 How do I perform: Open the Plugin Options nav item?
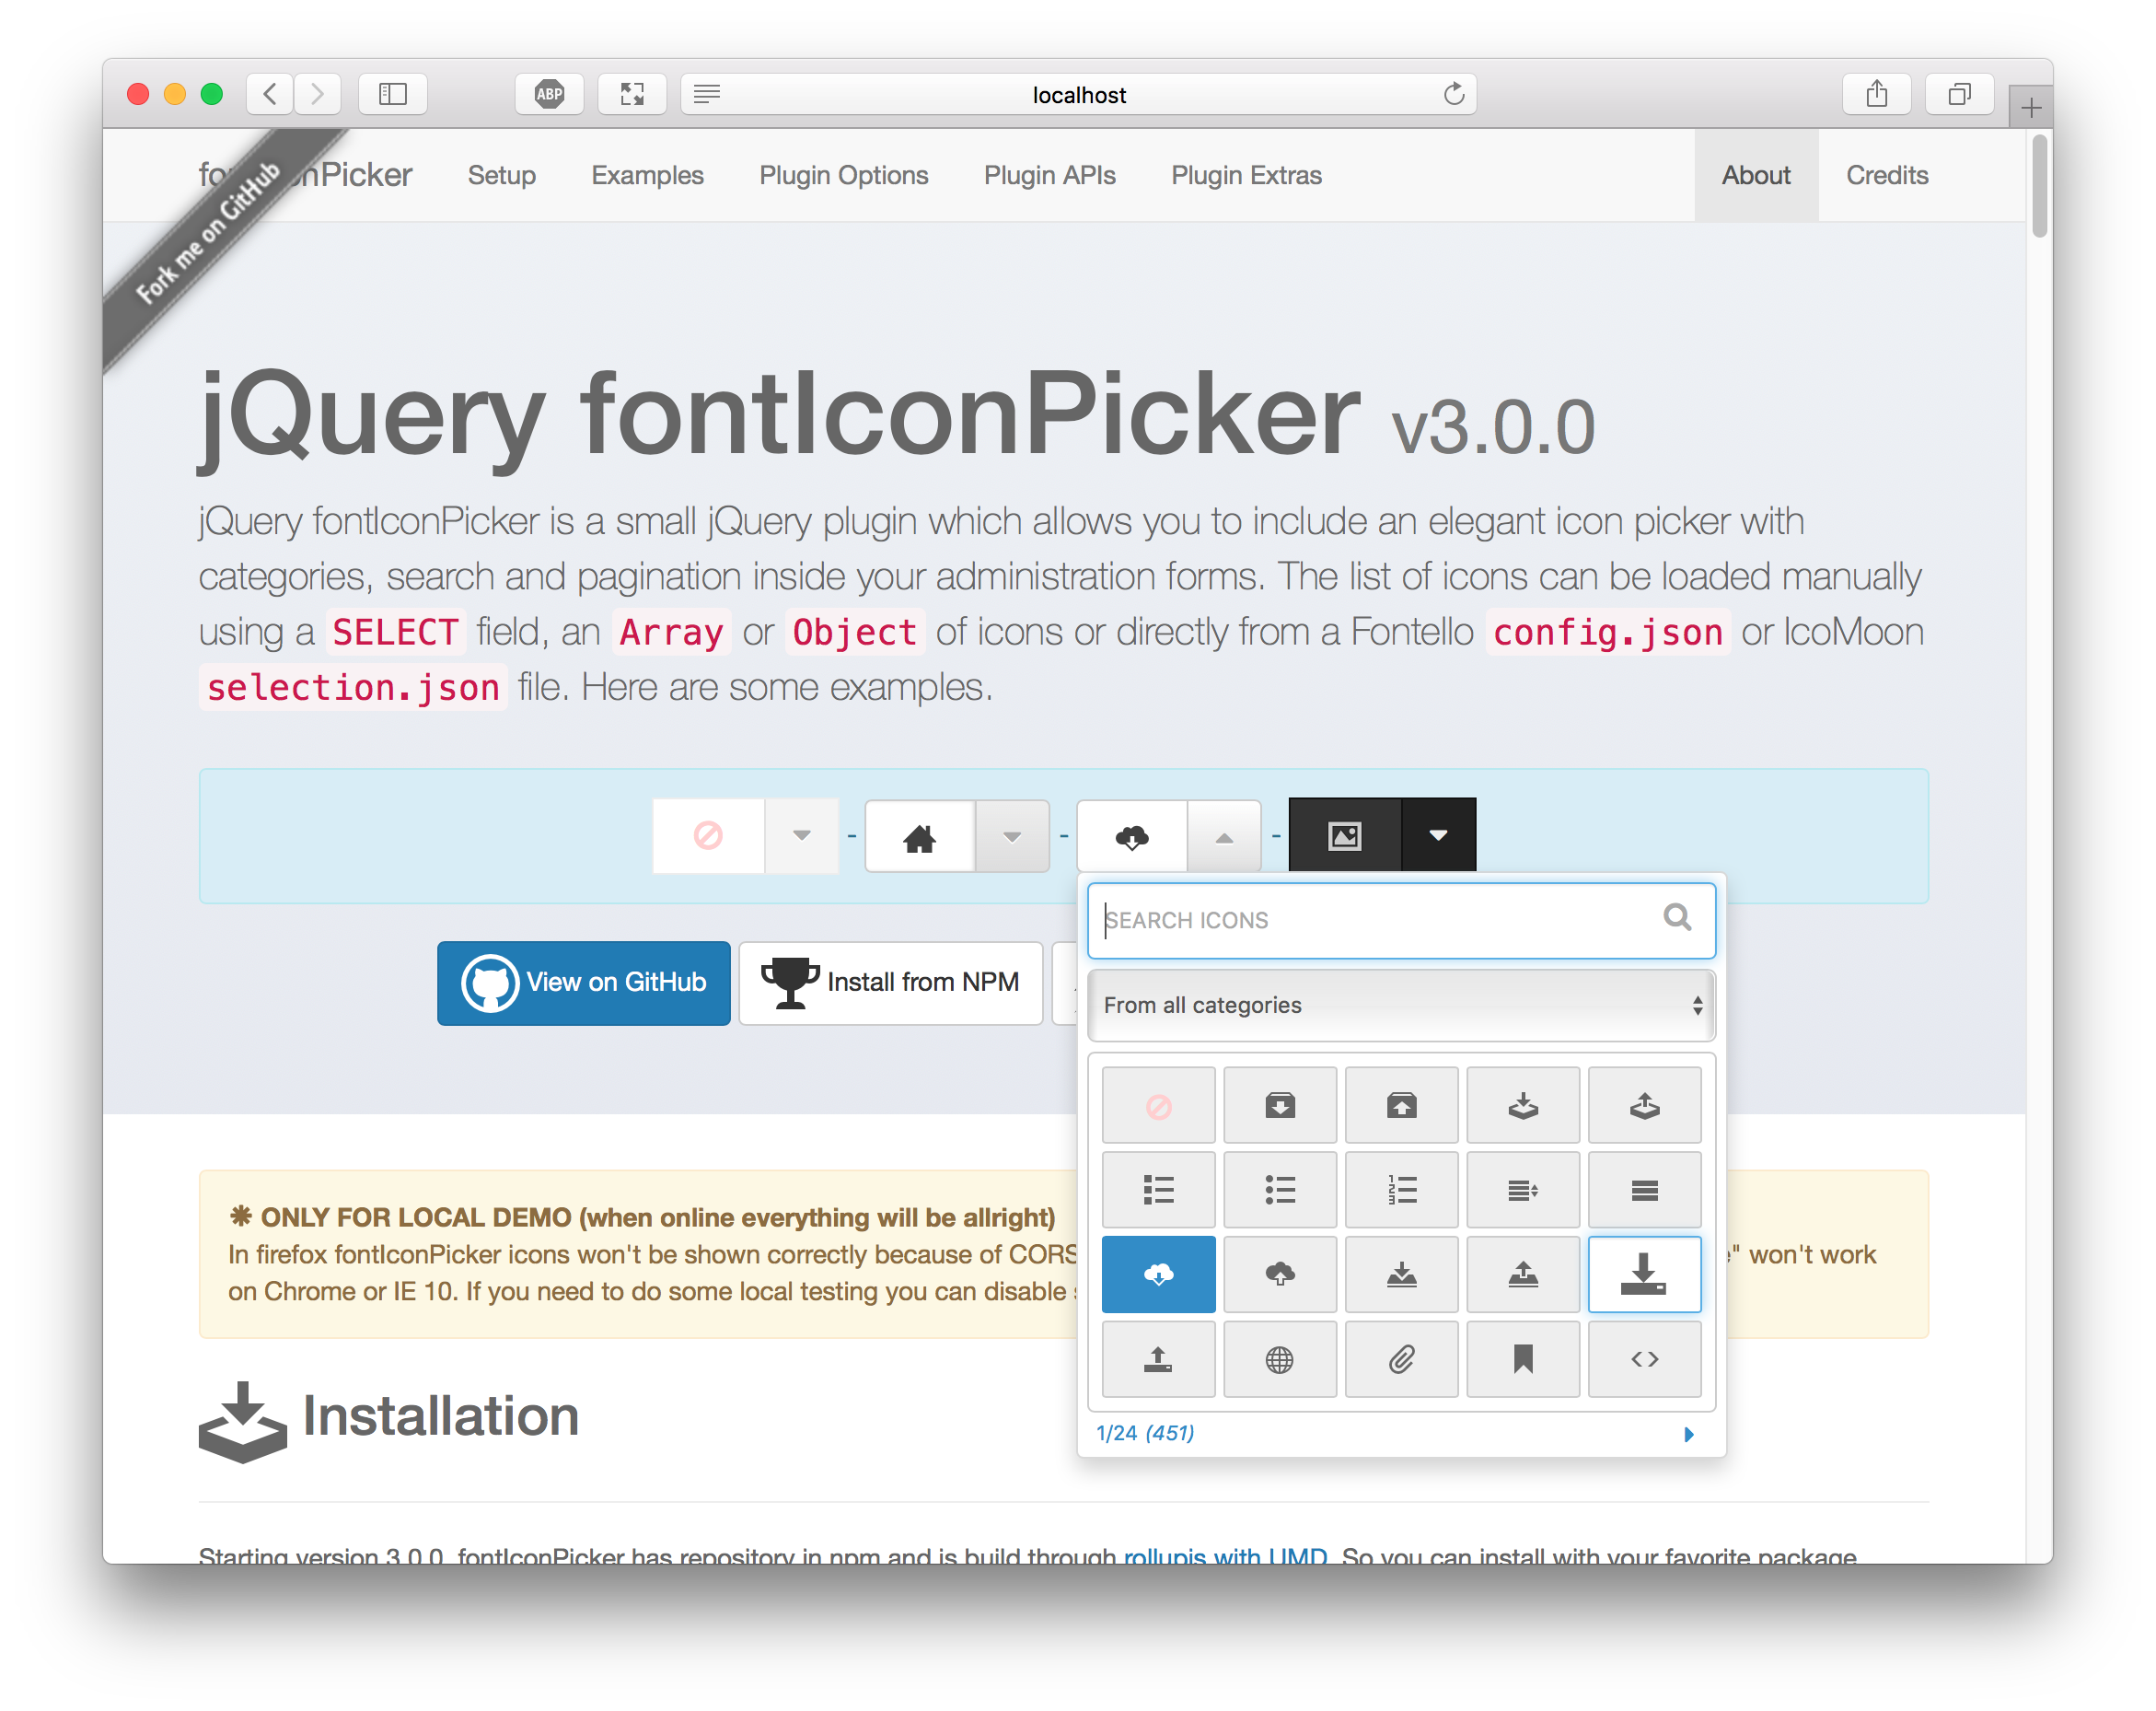point(843,175)
